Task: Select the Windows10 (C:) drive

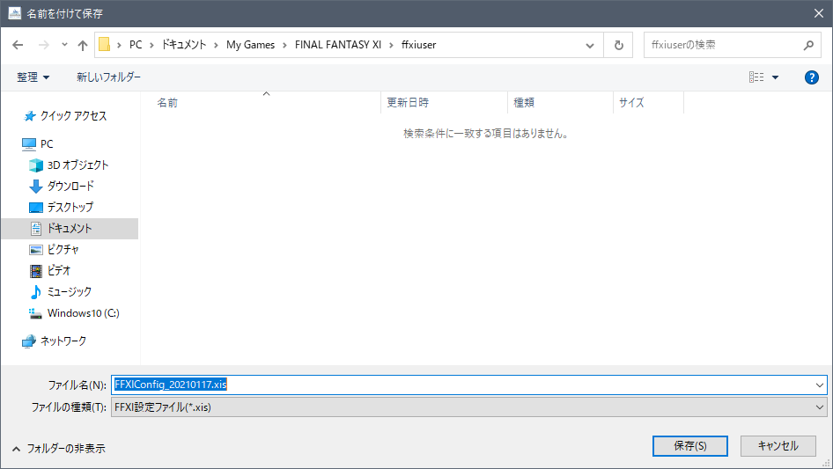Action: click(83, 312)
